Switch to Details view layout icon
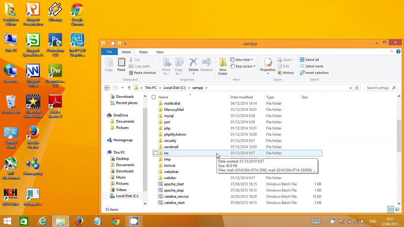Screen dimensions: 404x227 click(391, 210)
